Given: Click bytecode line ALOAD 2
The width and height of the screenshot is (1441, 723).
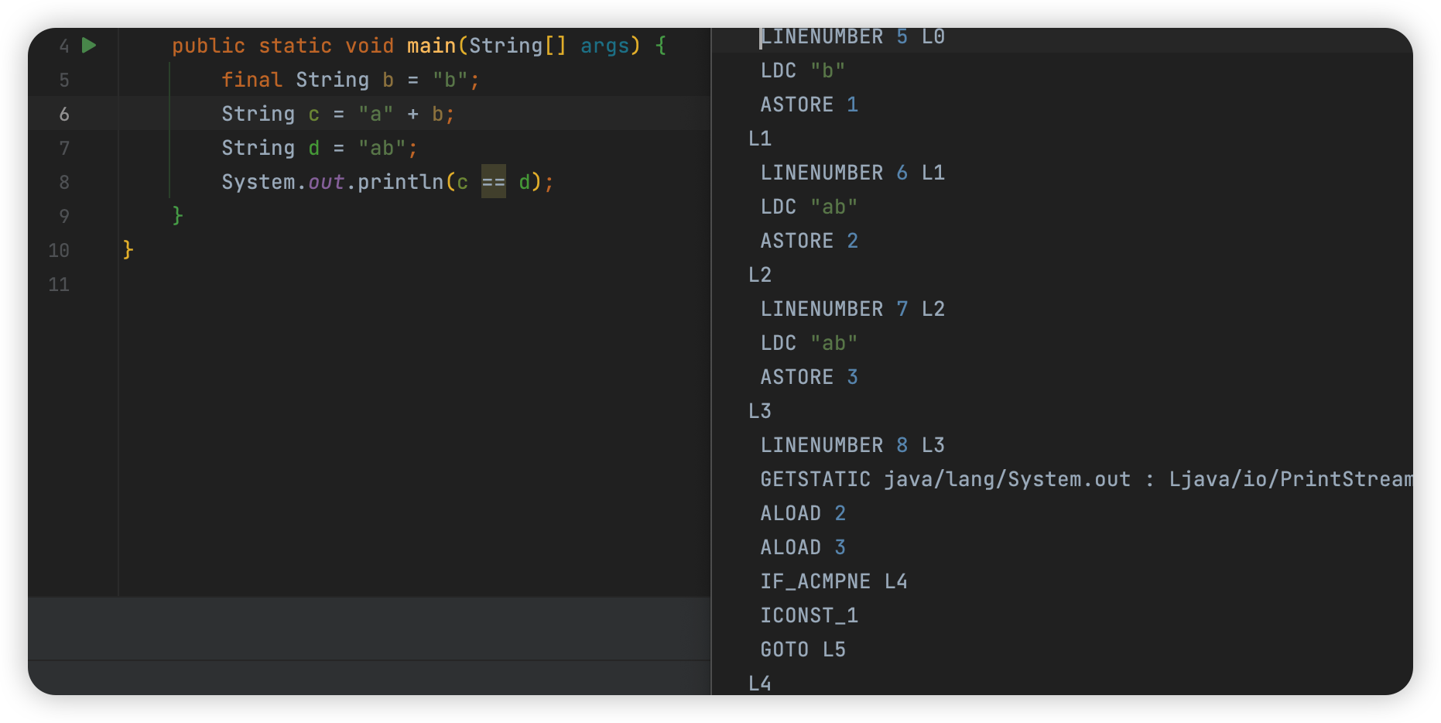Looking at the screenshot, I should (x=803, y=513).
